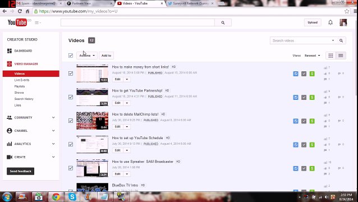Screen dimensions: 358x202
Task: Click the search magnifier button in header
Action: [223, 22]
